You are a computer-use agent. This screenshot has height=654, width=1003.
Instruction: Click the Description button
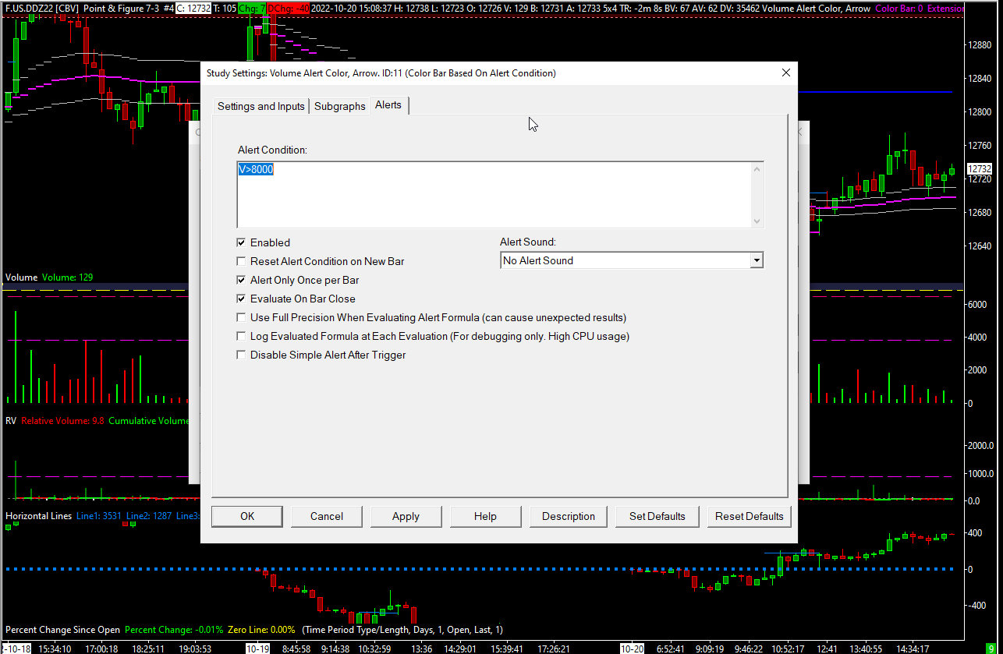569,516
